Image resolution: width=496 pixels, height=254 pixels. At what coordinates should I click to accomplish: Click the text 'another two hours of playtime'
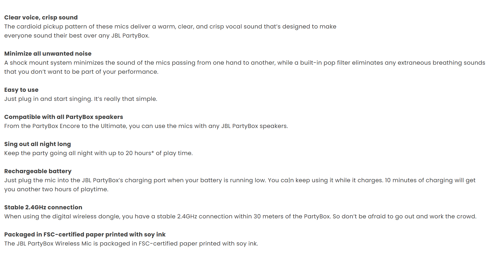(x=62, y=189)
